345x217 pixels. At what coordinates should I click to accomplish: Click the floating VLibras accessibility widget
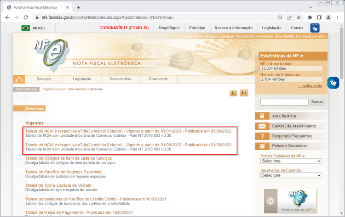(333, 83)
